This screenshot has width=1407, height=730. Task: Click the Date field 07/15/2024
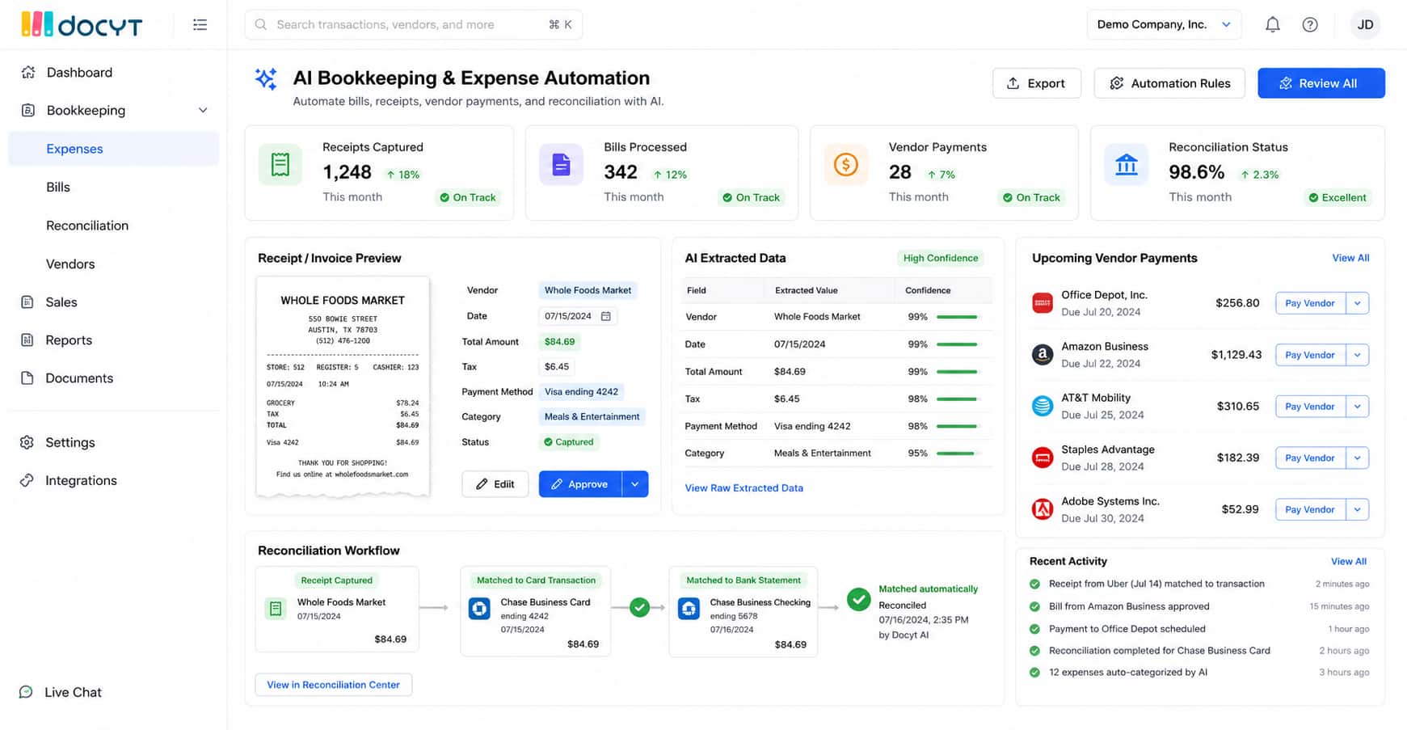[x=578, y=316]
